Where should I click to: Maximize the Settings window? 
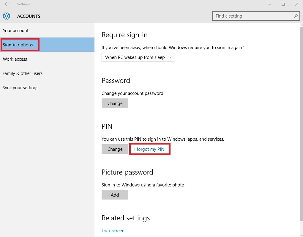pyautogui.click(x=283, y=4)
